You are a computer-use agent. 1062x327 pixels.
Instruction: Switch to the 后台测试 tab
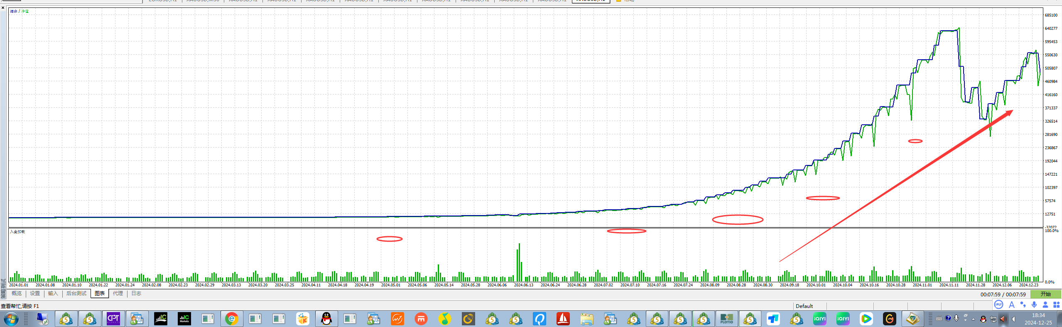[x=76, y=293]
